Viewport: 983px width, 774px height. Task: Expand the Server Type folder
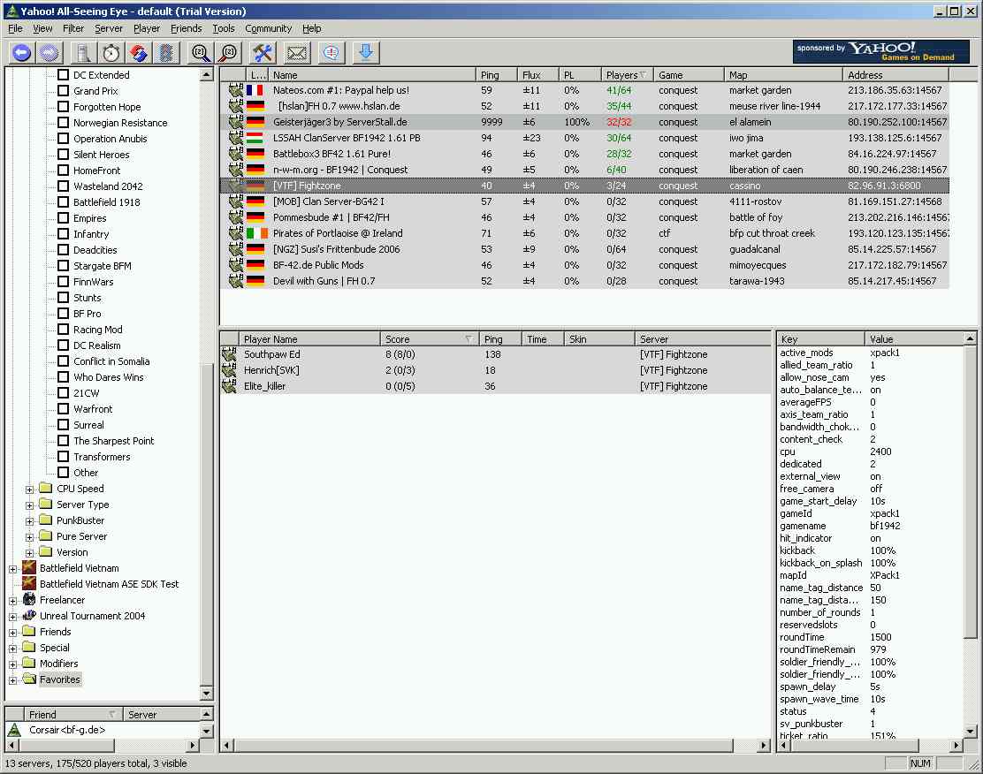coord(29,505)
